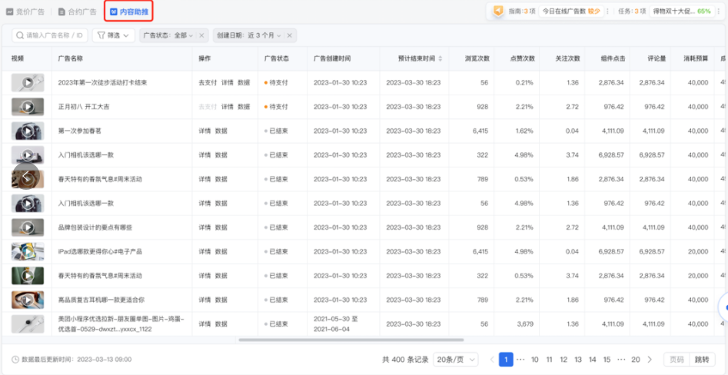Open the 今日在线广告数 较少 guide item
Image resolution: width=728 pixels, height=375 pixels.
click(x=571, y=11)
